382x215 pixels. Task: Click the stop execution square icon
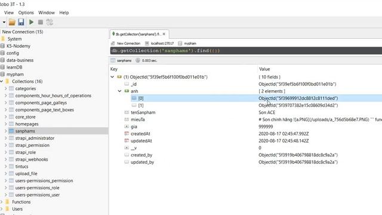(41, 22)
